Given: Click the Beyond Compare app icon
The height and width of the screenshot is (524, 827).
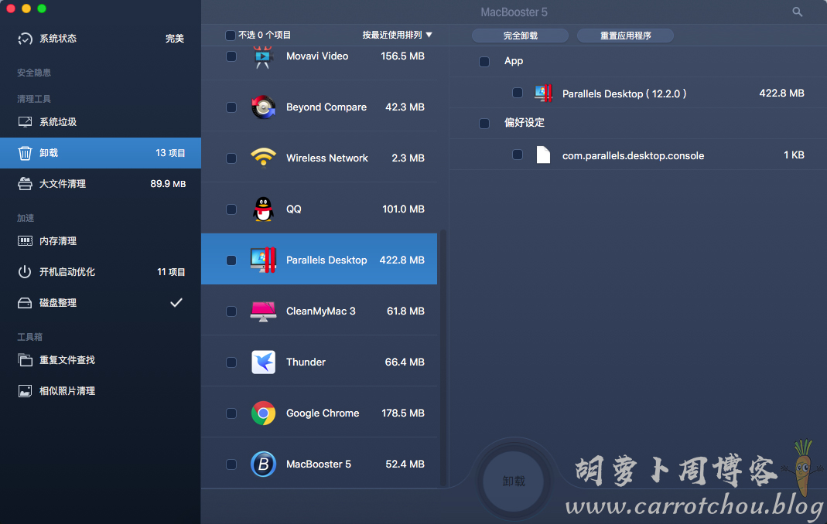Looking at the screenshot, I should coord(263,107).
